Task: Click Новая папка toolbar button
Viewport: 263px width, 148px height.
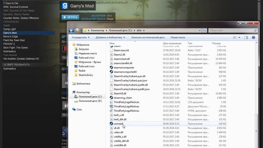Action: [178, 37]
